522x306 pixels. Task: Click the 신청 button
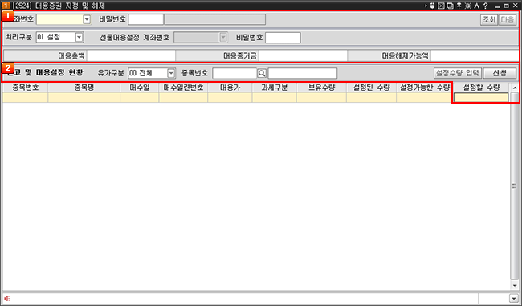pyautogui.click(x=500, y=73)
